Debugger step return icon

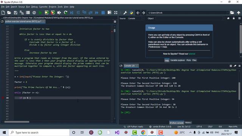pyautogui.click(x=91, y=12)
